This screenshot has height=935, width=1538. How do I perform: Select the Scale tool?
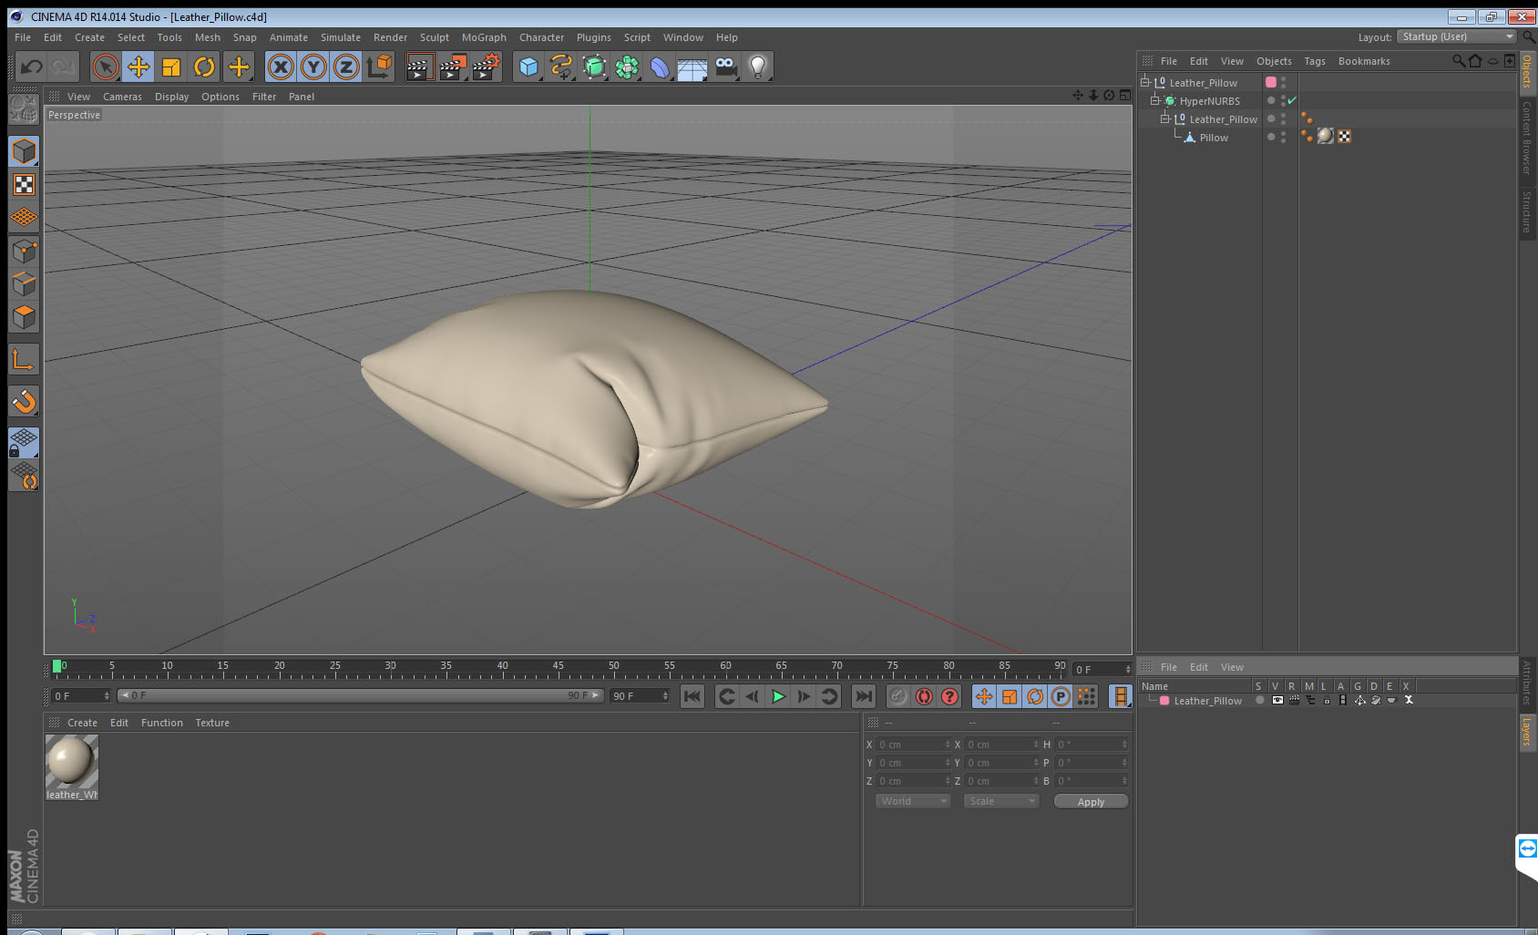click(x=171, y=67)
